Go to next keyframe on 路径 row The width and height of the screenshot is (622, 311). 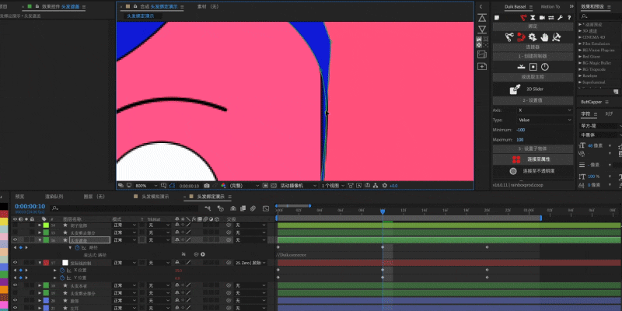point(26,247)
